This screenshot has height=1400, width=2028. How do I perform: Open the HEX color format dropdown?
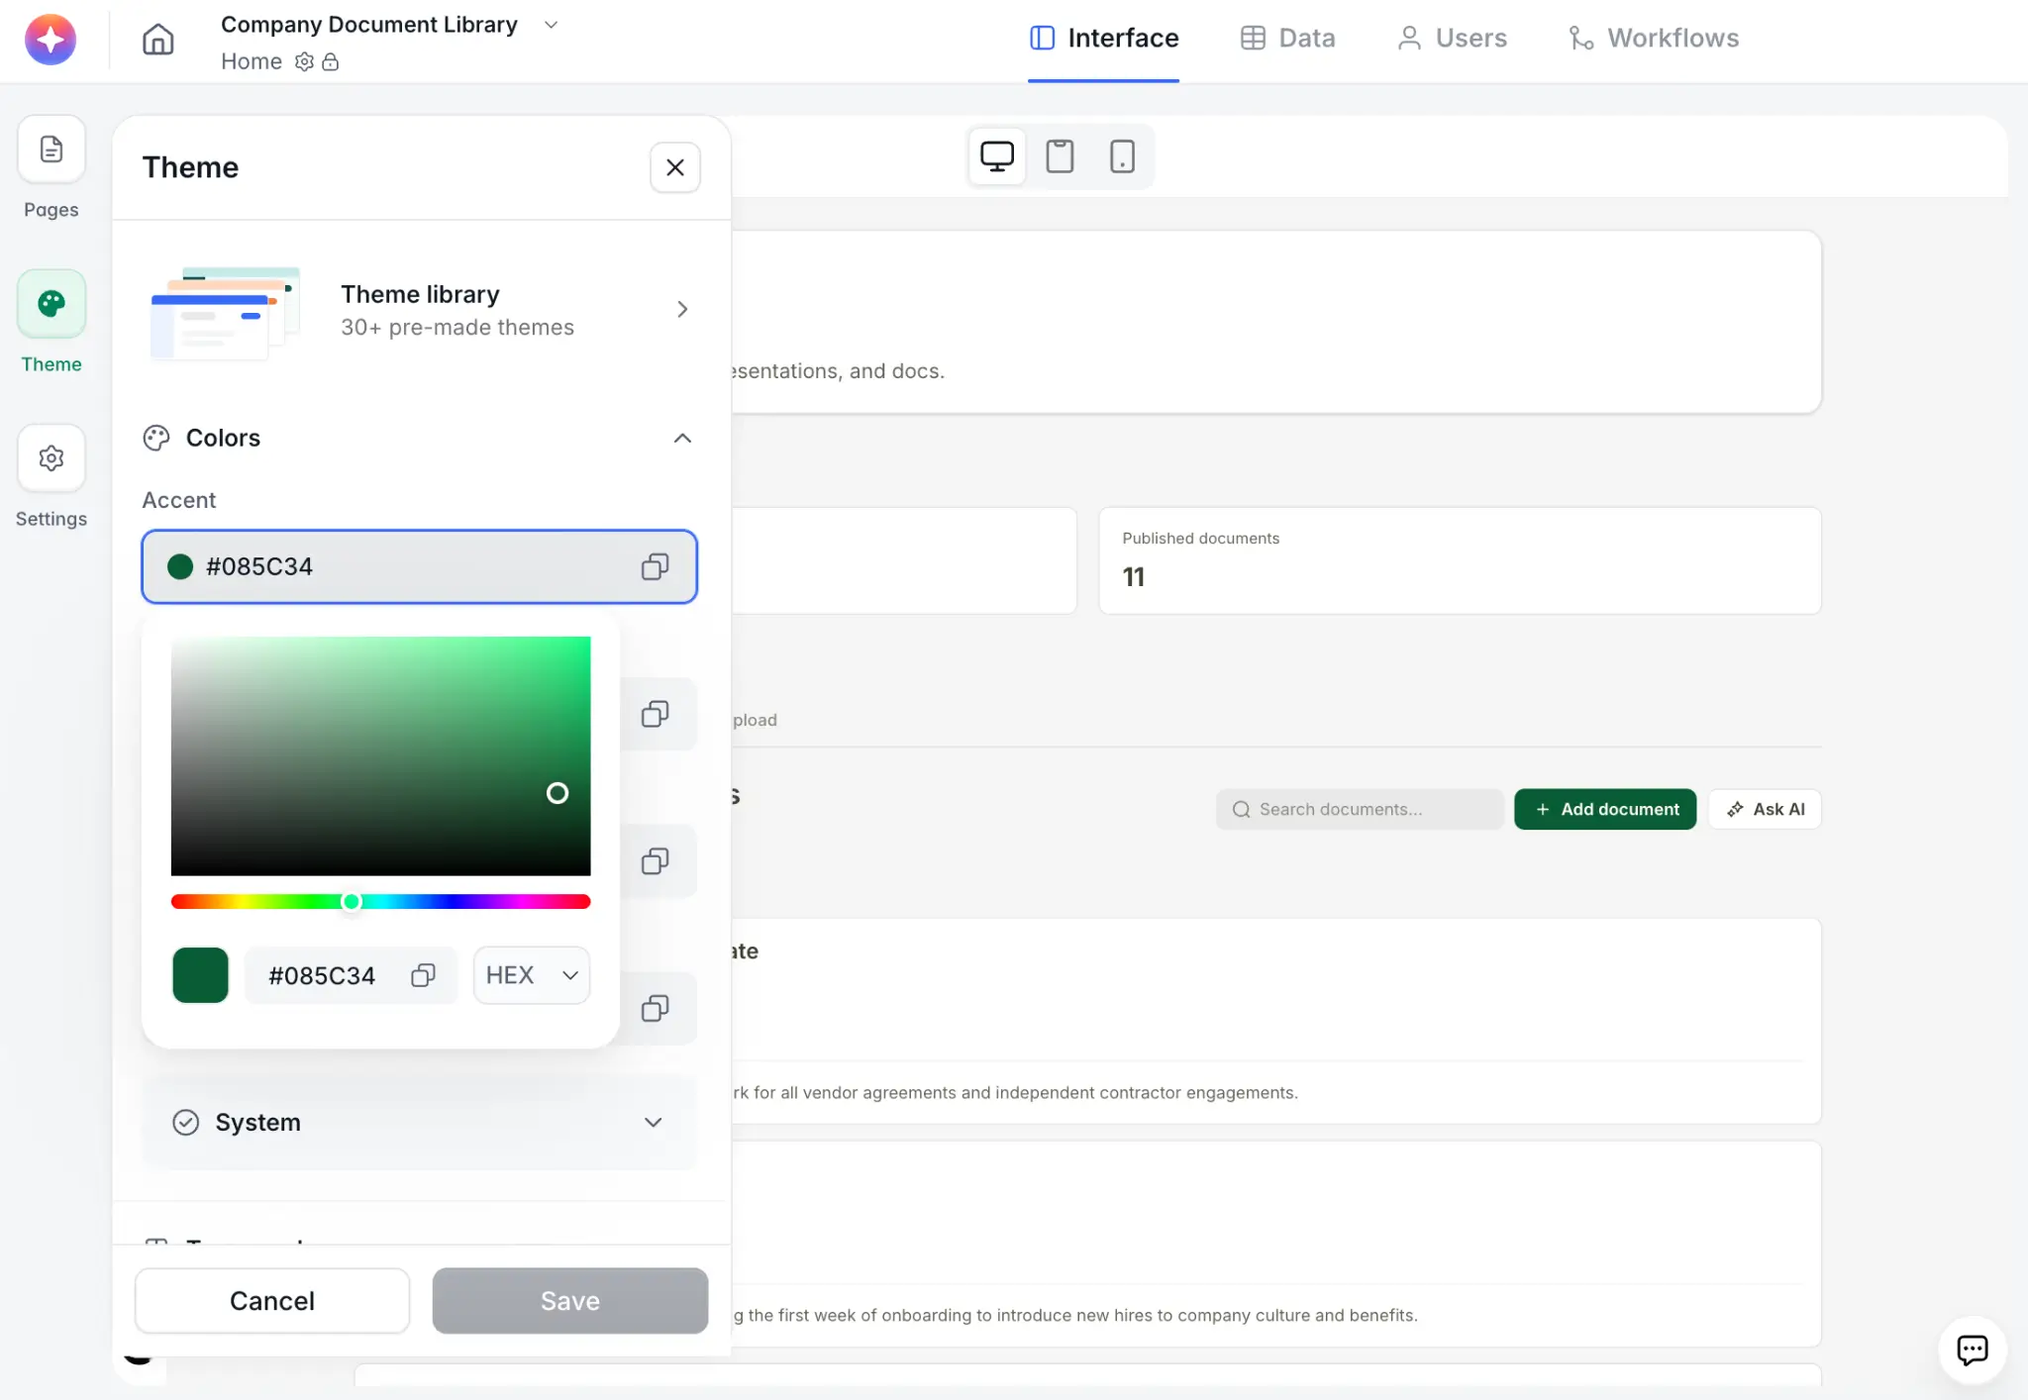(x=532, y=976)
